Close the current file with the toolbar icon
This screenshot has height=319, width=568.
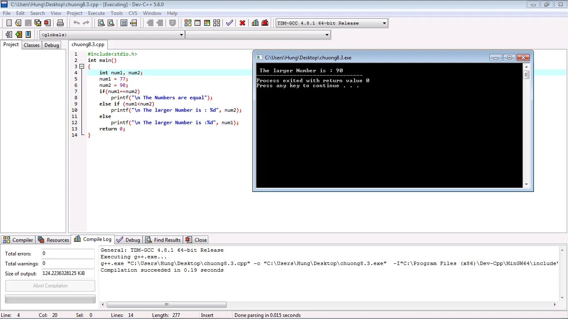click(47, 23)
